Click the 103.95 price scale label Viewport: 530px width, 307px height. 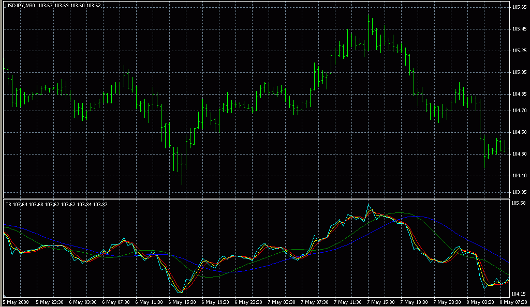(x=519, y=193)
